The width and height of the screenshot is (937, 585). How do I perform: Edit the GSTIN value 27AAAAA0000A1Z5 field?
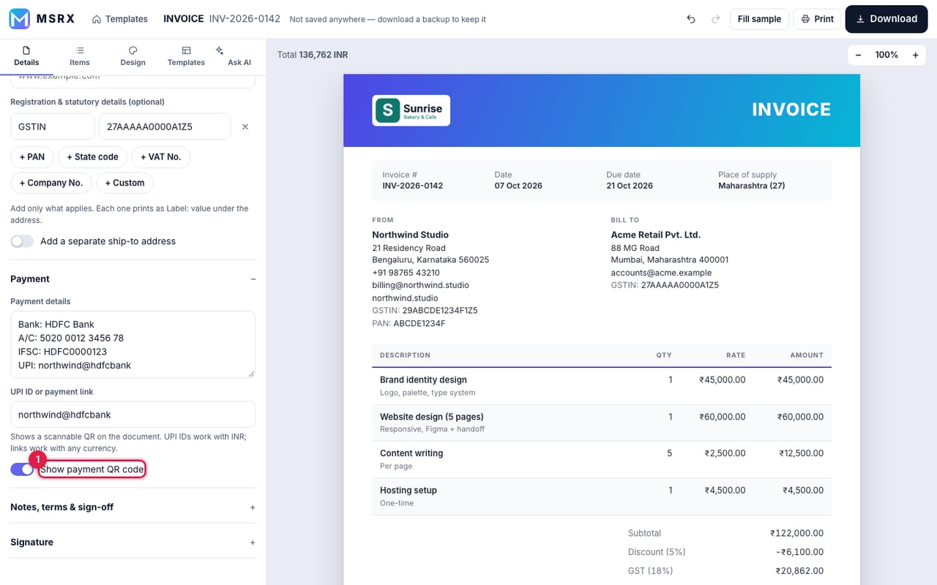pyautogui.click(x=165, y=127)
